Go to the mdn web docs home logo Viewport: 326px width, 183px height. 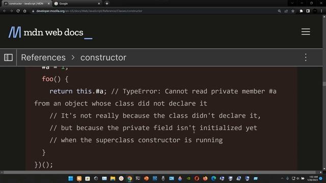(50, 33)
